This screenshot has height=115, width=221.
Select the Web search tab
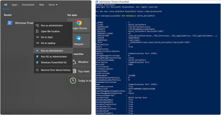click(41, 5)
